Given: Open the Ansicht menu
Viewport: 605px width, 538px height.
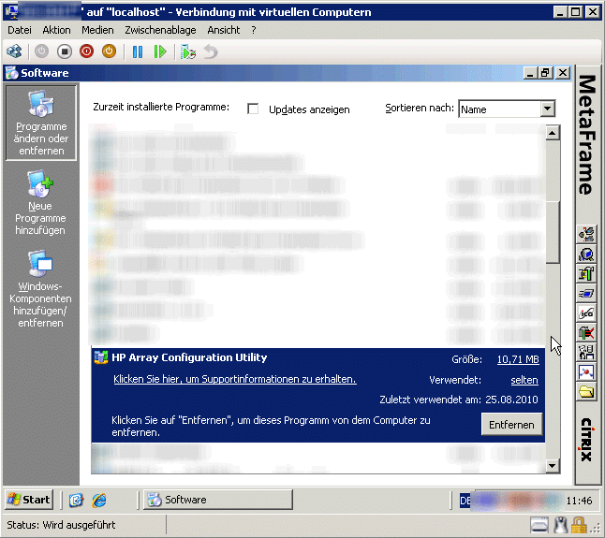Looking at the screenshot, I should click(224, 30).
